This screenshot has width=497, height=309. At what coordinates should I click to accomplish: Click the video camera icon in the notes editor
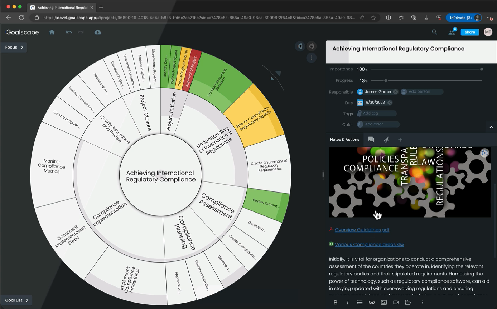[396, 302]
